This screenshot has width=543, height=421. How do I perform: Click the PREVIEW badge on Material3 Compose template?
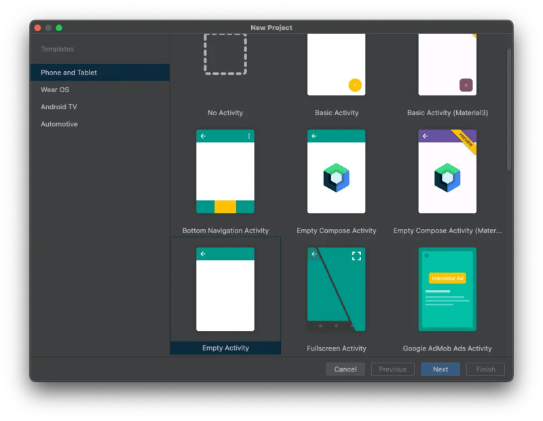point(467,139)
